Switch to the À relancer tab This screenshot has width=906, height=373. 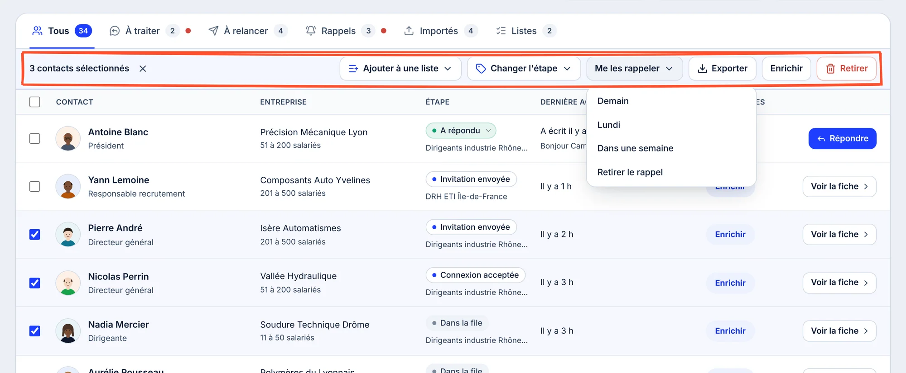pyautogui.click(x=248, y=31)
